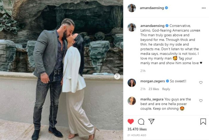The width and height of the screenshot is (209, 140).
Task: Open the comment bubble icon
Action: [141, 121]
